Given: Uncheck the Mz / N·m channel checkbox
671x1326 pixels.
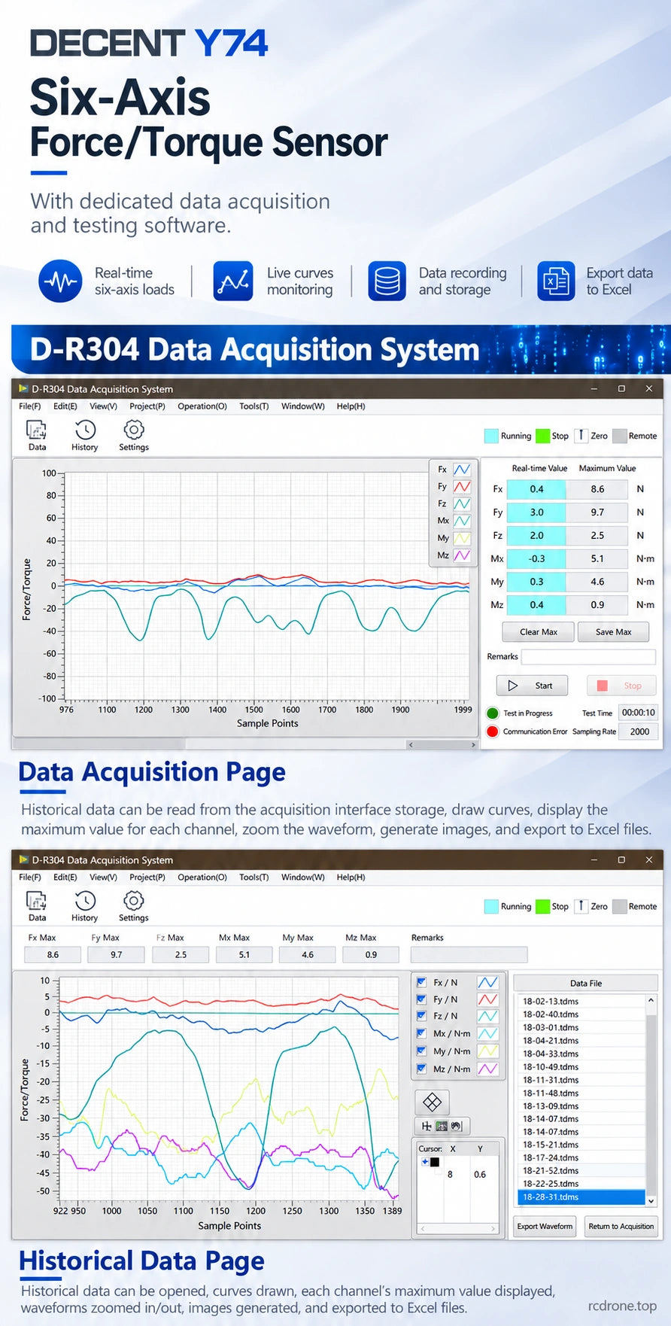Looking at the screenshot, I should 421,1069.
